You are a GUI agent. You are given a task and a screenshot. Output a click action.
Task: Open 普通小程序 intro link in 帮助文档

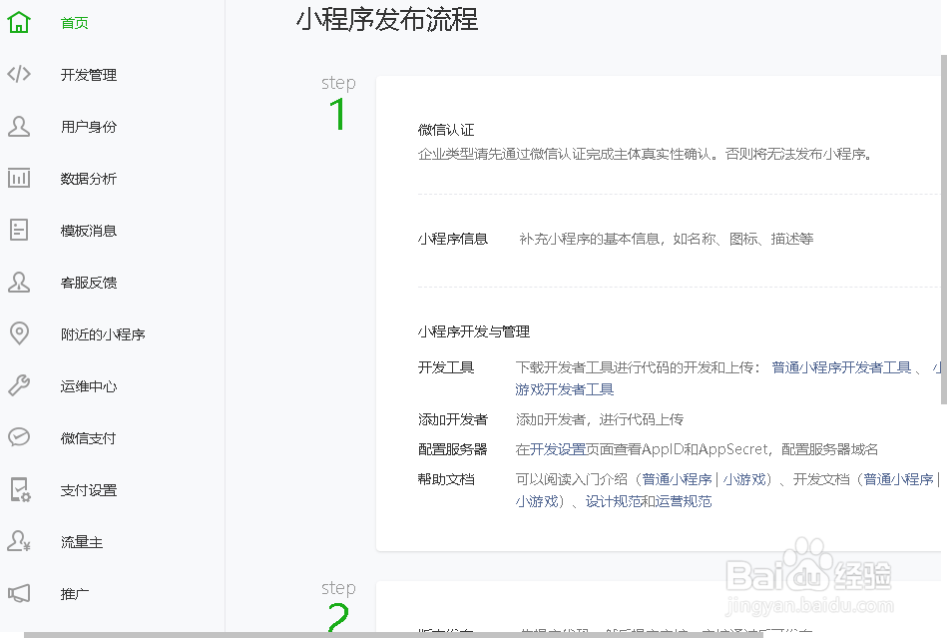[x=677, y=479]
